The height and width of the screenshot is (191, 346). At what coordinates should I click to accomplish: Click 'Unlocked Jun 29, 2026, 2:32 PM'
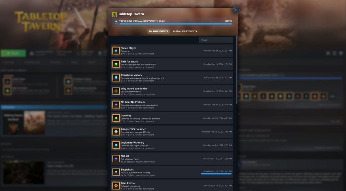pos(217,64)
